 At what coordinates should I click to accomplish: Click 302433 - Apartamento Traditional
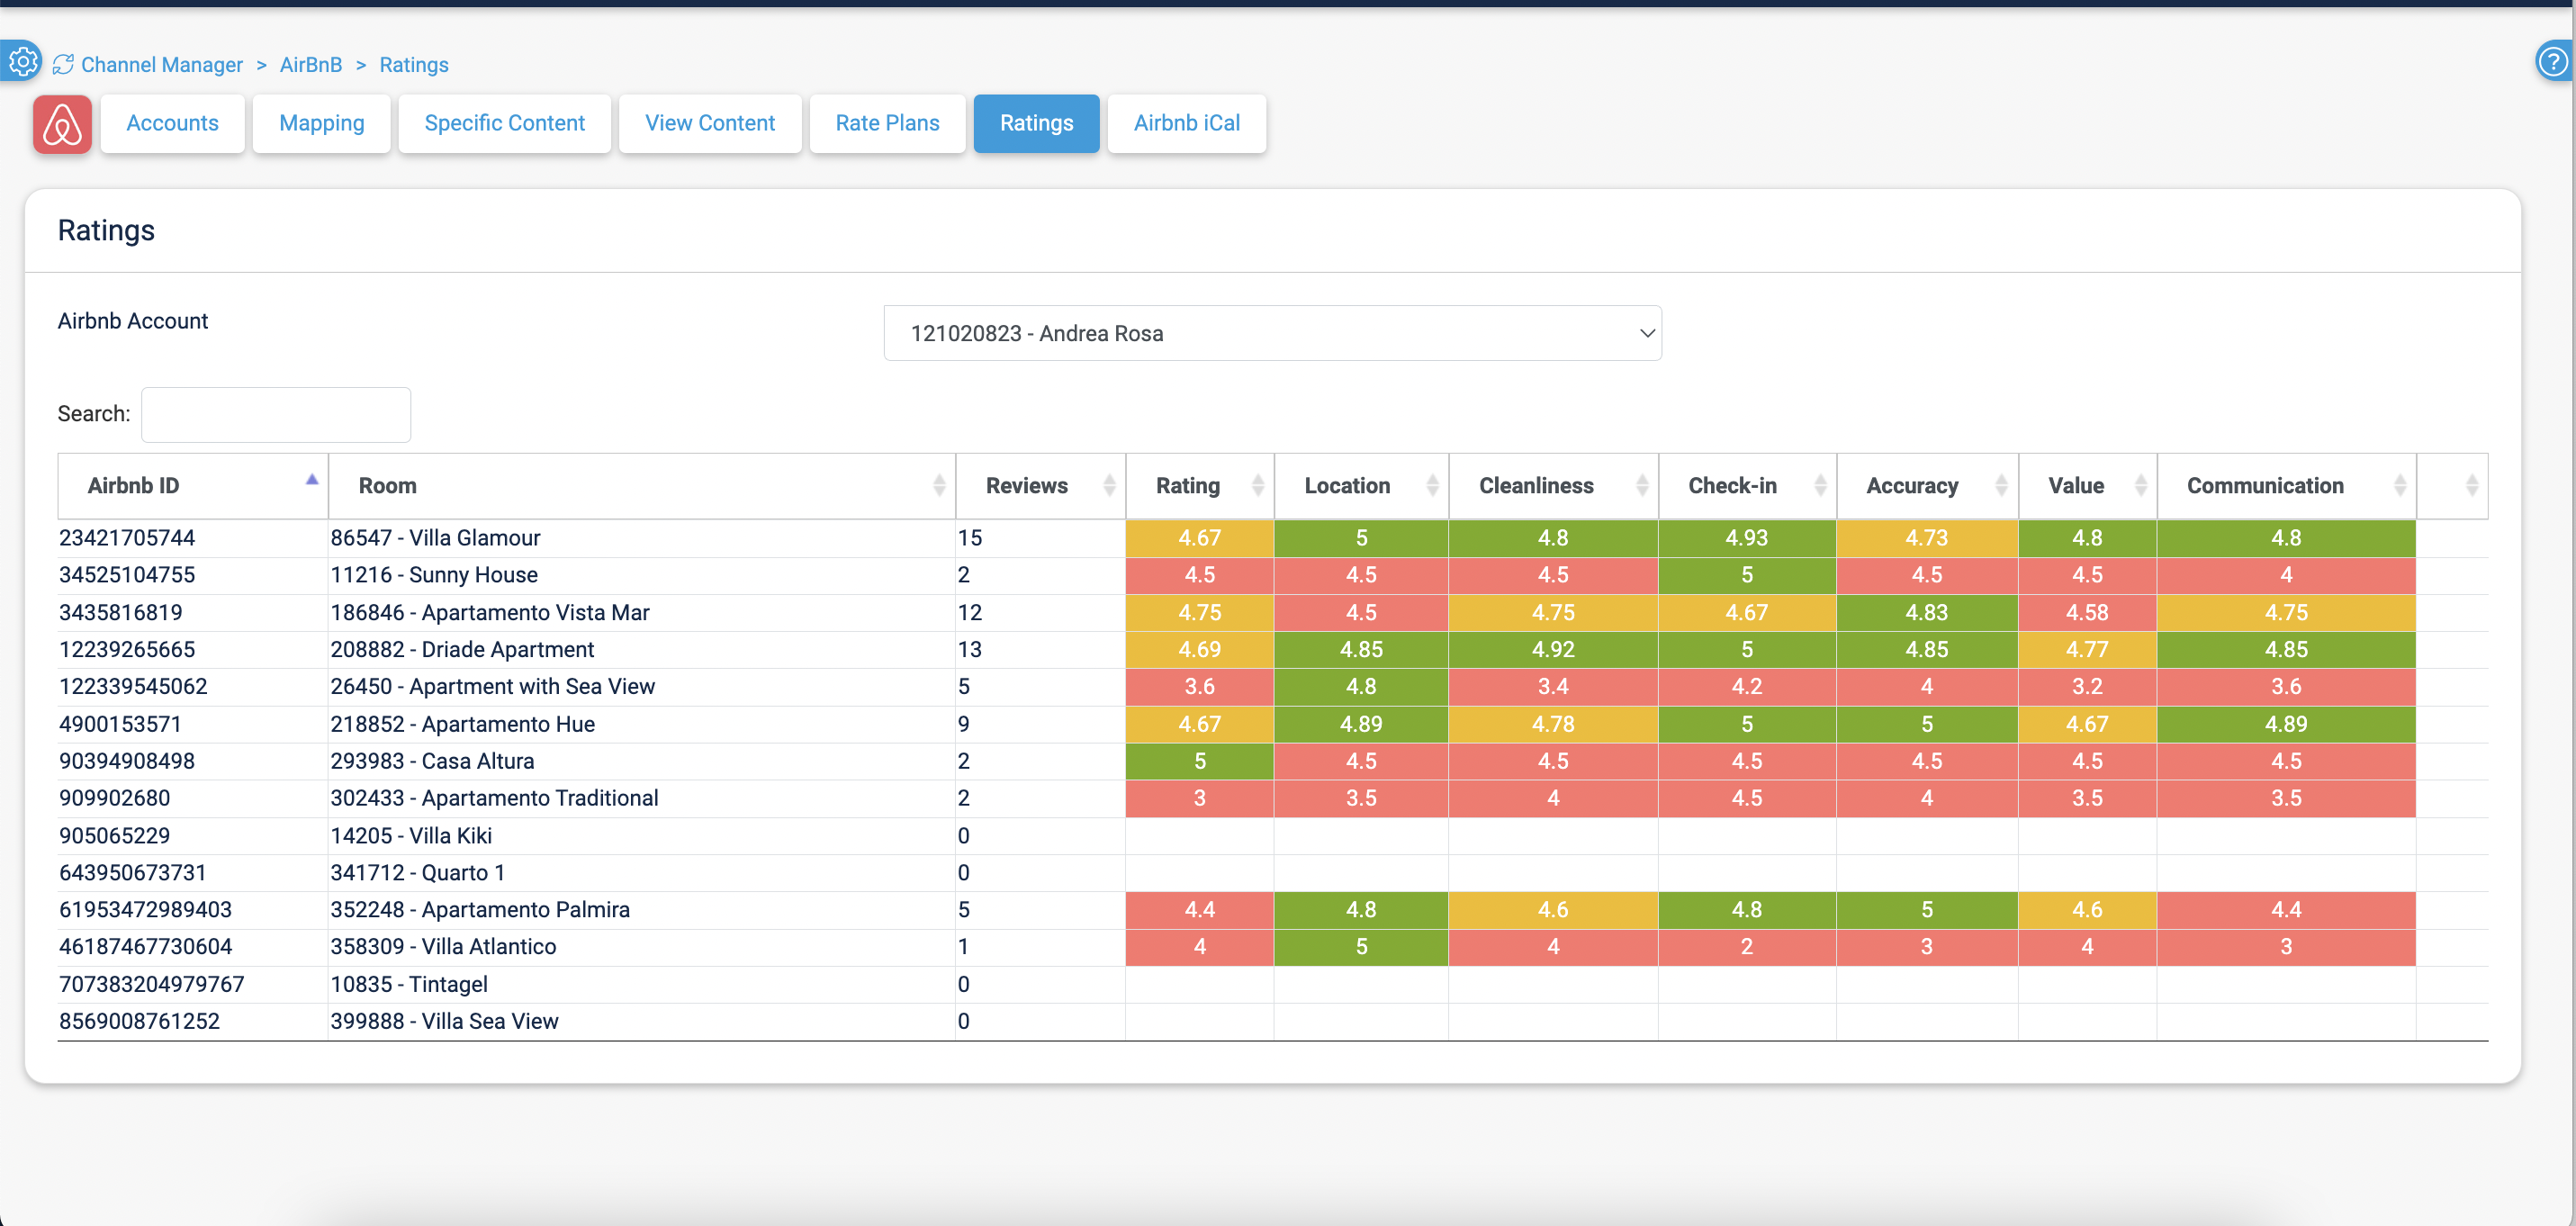coord(494,798)
